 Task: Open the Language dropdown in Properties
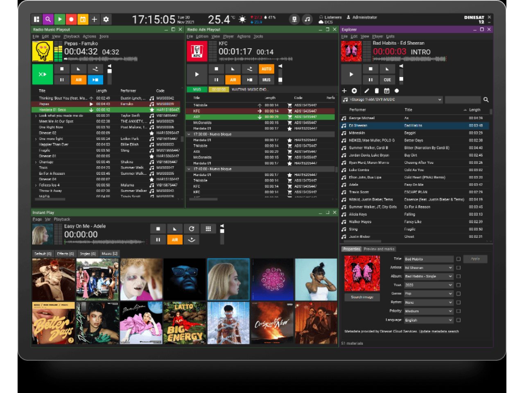pos(429,320)
